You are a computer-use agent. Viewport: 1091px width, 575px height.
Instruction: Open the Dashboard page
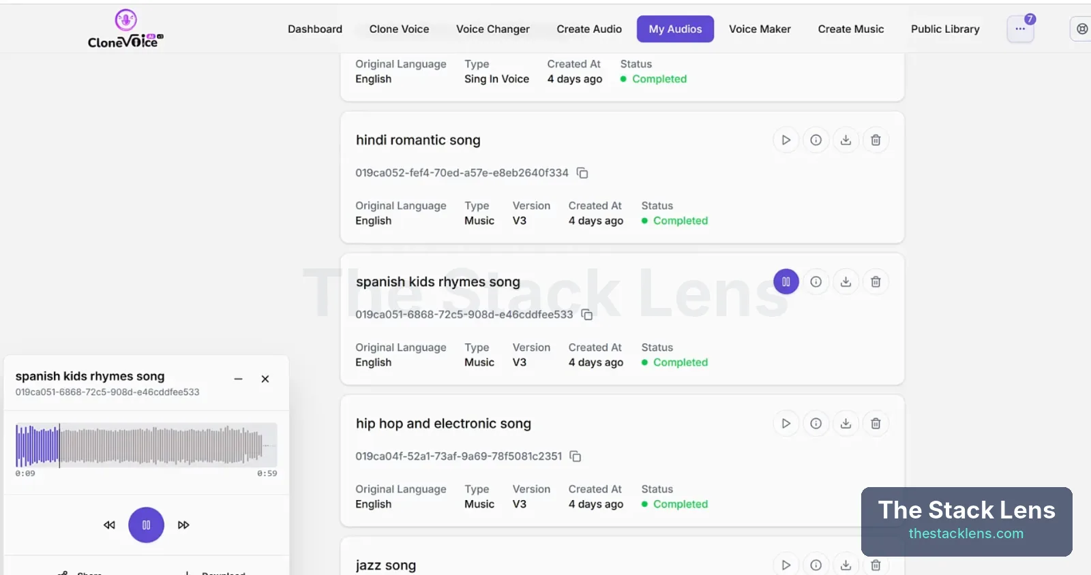point(315,29)
